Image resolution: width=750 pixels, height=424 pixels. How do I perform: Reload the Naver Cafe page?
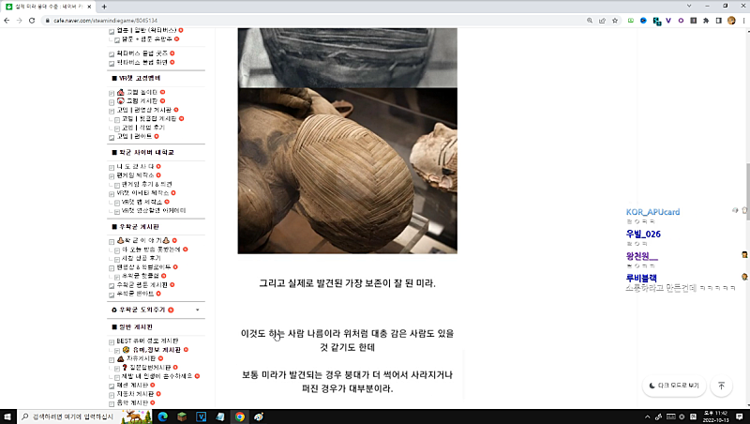pos(32,21)
